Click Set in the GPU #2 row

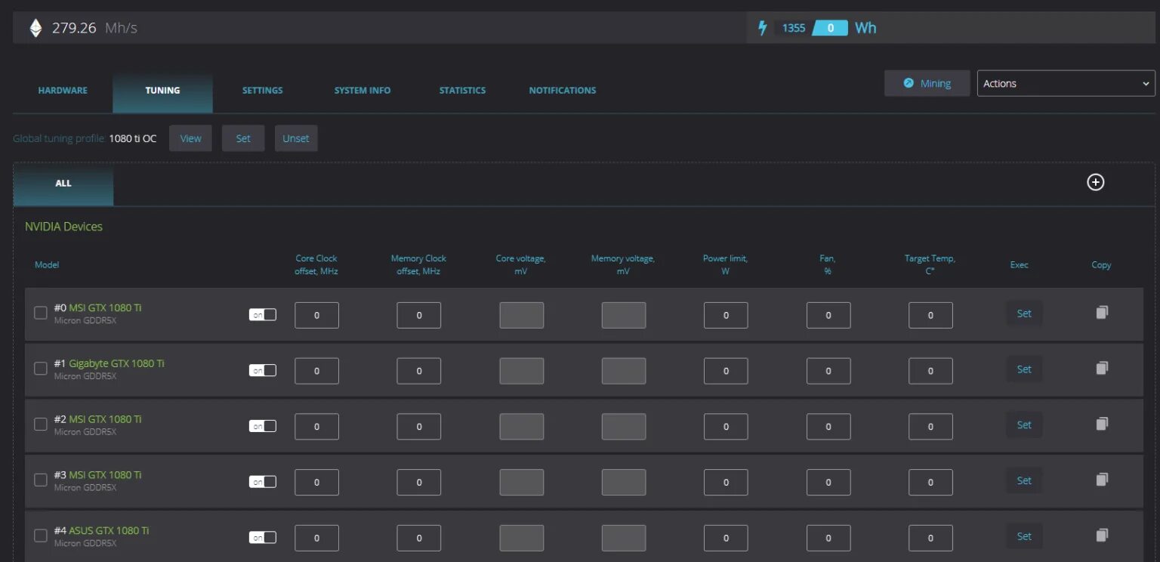1024,425
